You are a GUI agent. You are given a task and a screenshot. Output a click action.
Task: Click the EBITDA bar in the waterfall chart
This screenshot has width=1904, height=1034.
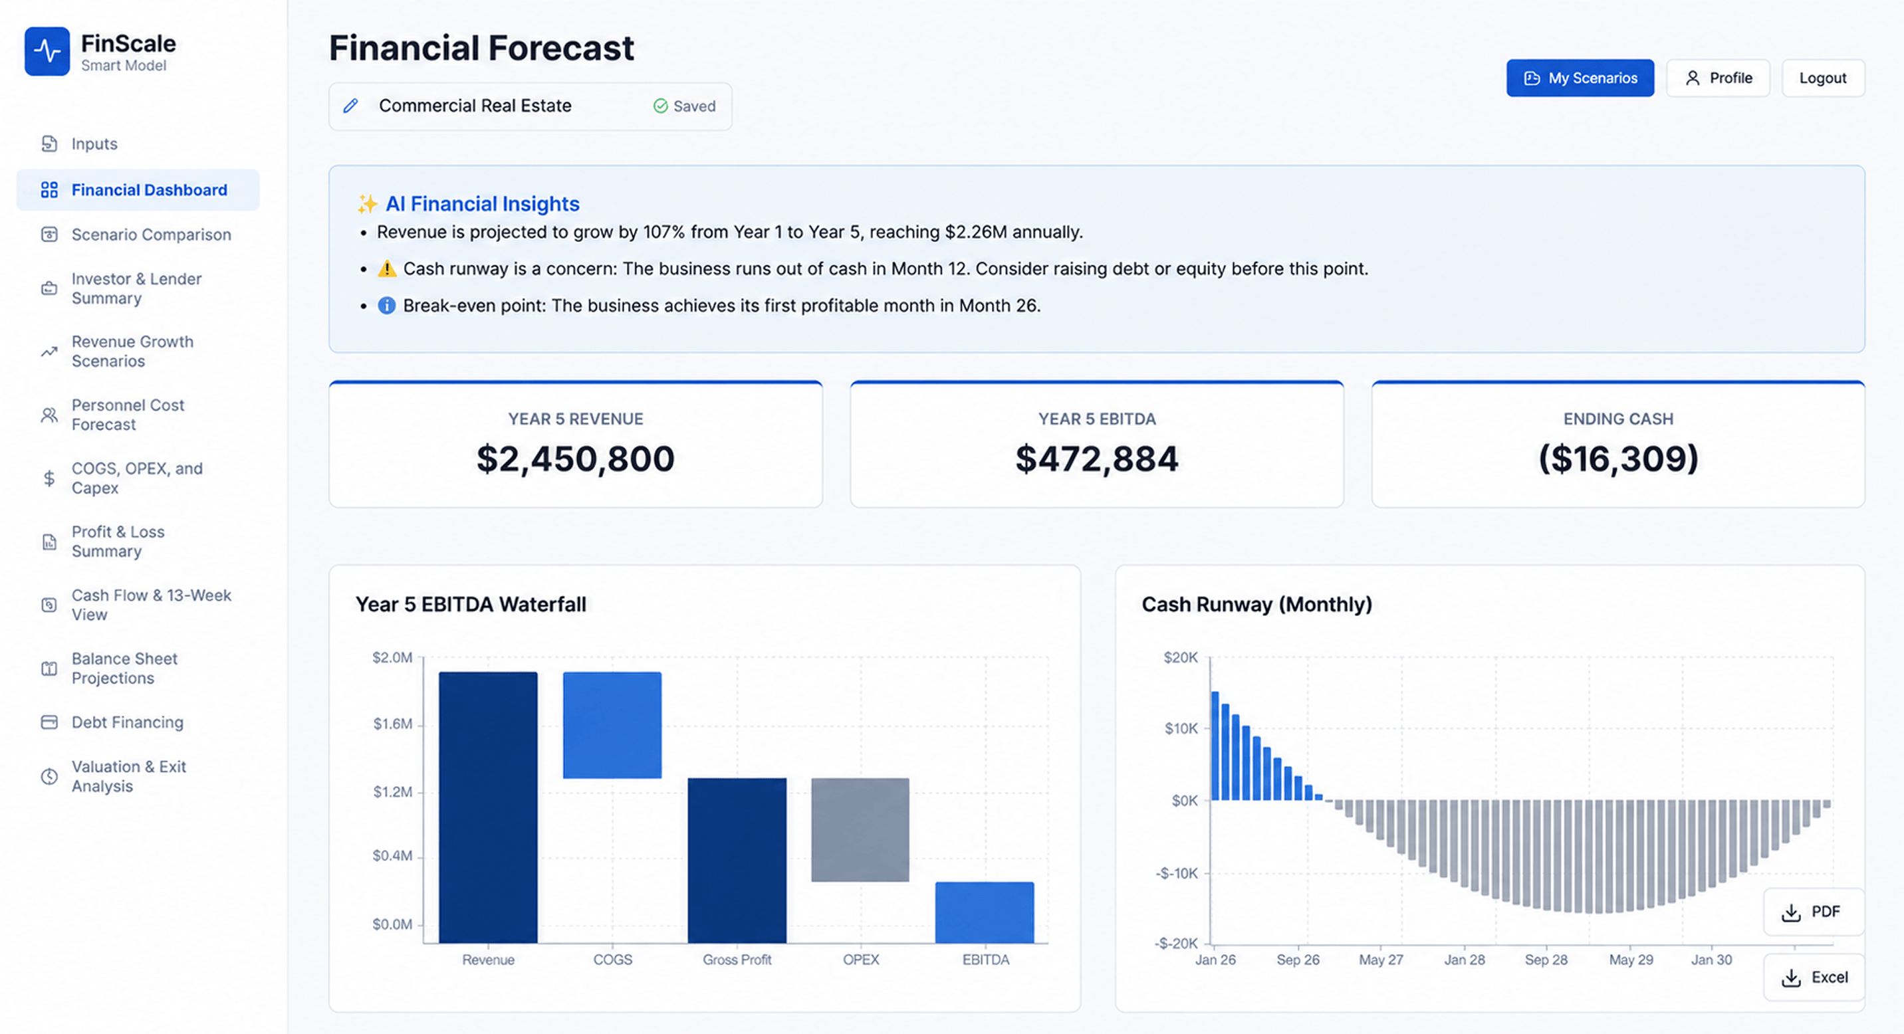pyautogui.click(x=985, y=912)
